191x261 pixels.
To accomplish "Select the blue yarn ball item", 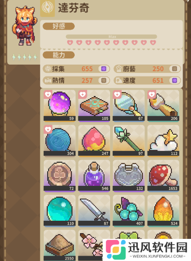I will pyautogui.click(x=59, y=141).
